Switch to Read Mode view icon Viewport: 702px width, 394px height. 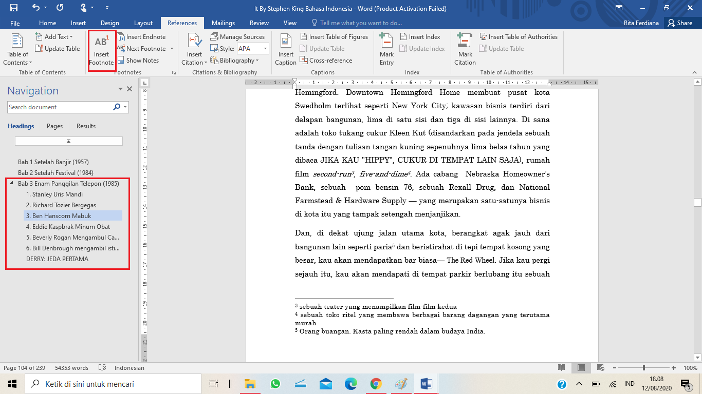(x=562, y=368)
